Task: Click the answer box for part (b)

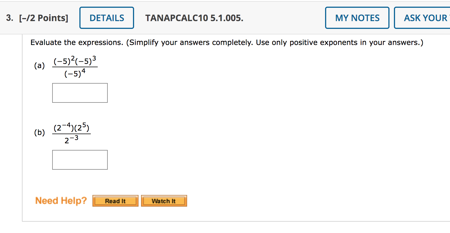Action: point(80,160)
